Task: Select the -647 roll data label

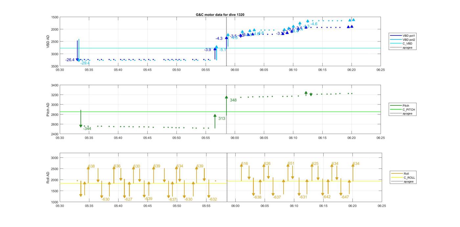Action: point(345,197)
